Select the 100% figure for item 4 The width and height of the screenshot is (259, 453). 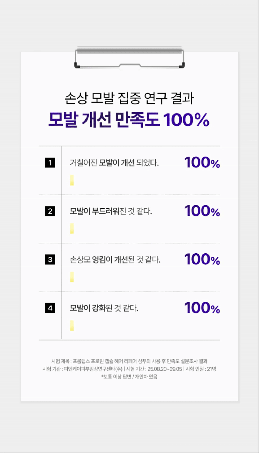pyautogui.click(x=202, y=308)
